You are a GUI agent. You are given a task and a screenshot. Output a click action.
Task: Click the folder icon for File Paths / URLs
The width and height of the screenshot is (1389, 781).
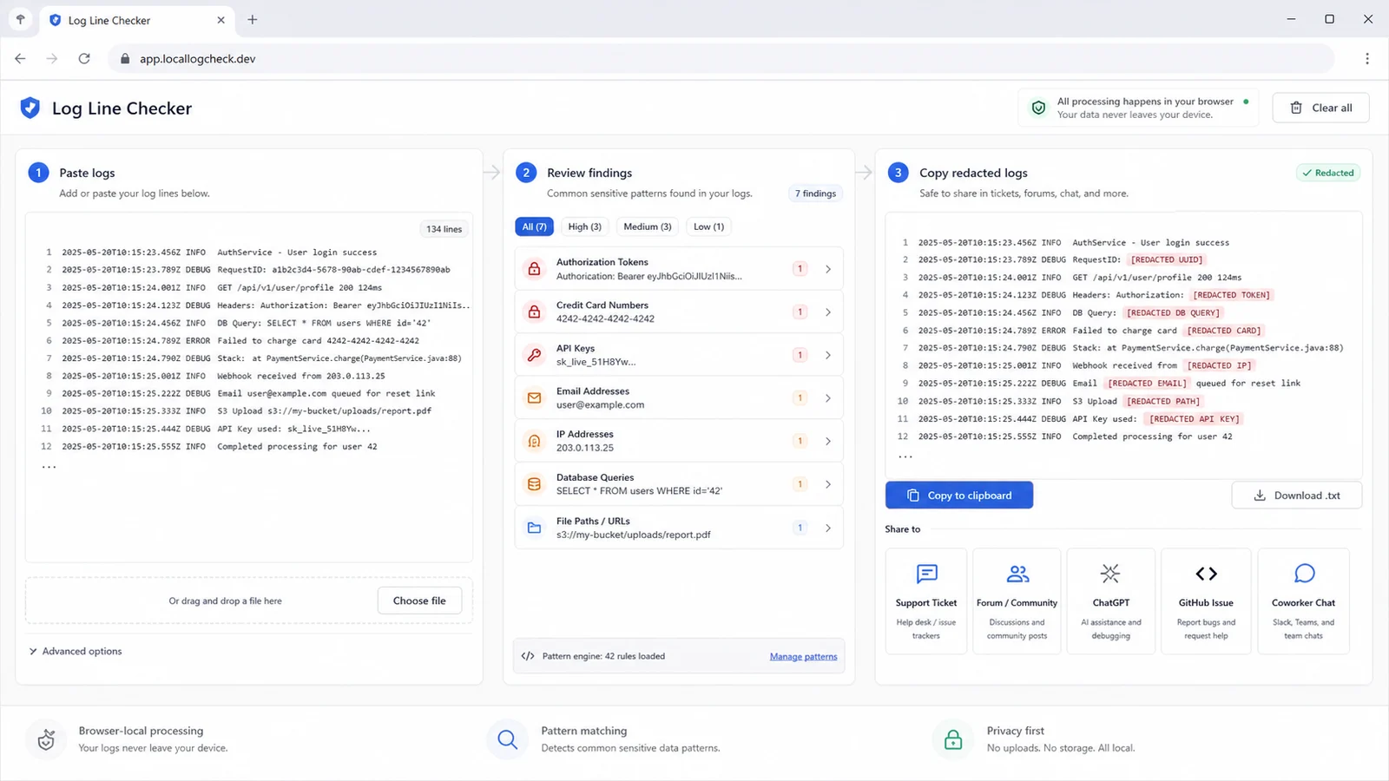535,528
